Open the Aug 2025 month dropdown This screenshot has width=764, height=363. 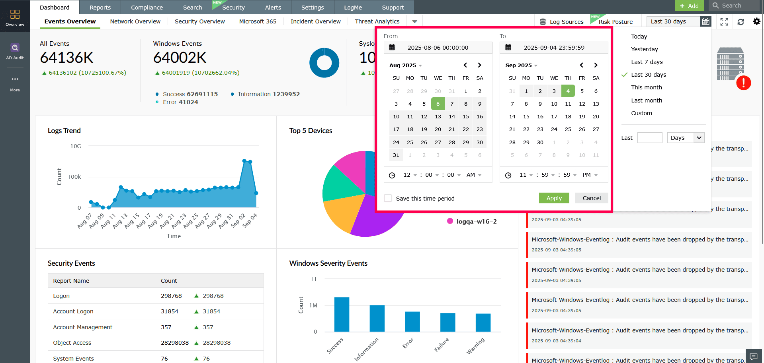point(405,65)
